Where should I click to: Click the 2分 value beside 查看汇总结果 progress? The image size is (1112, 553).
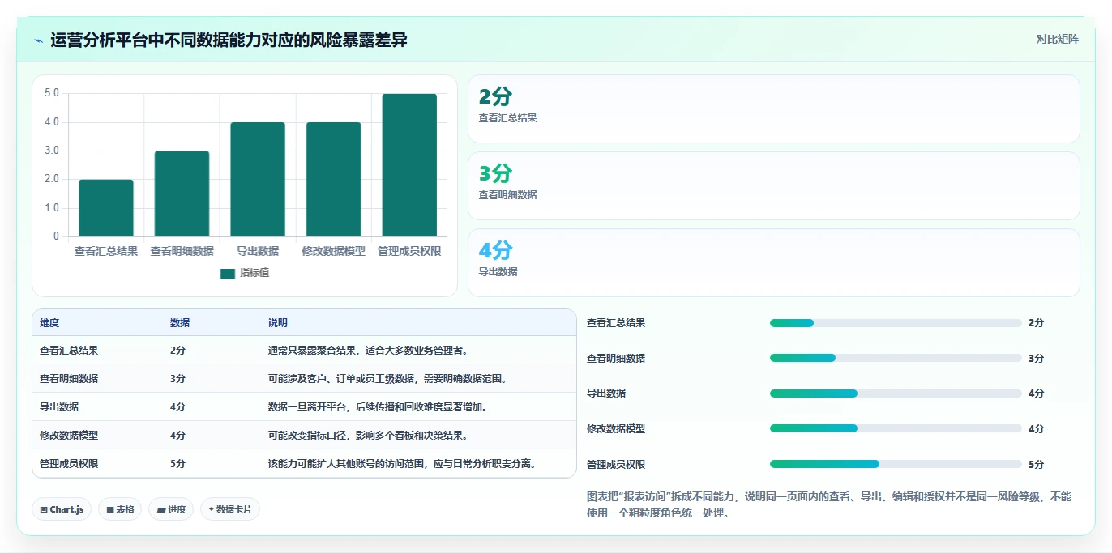[1036, 323]
